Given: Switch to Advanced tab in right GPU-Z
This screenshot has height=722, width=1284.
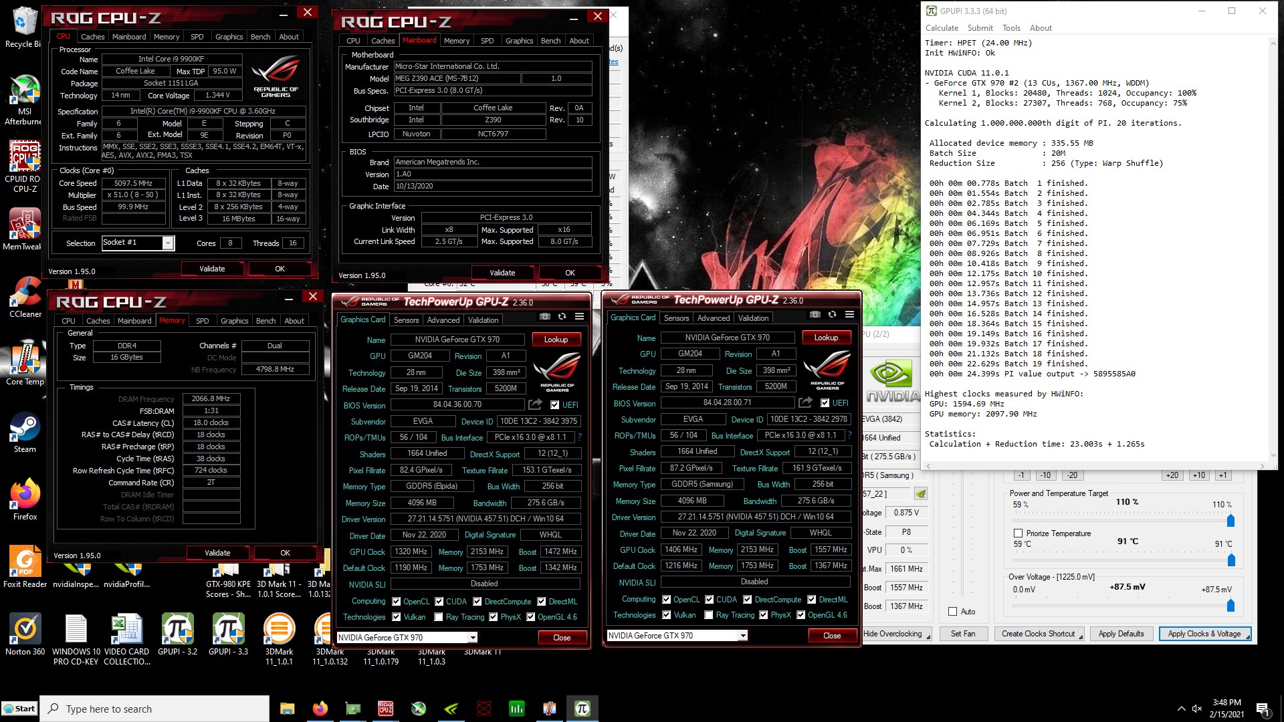Looking at the screenshot, I should coord(714,318).
